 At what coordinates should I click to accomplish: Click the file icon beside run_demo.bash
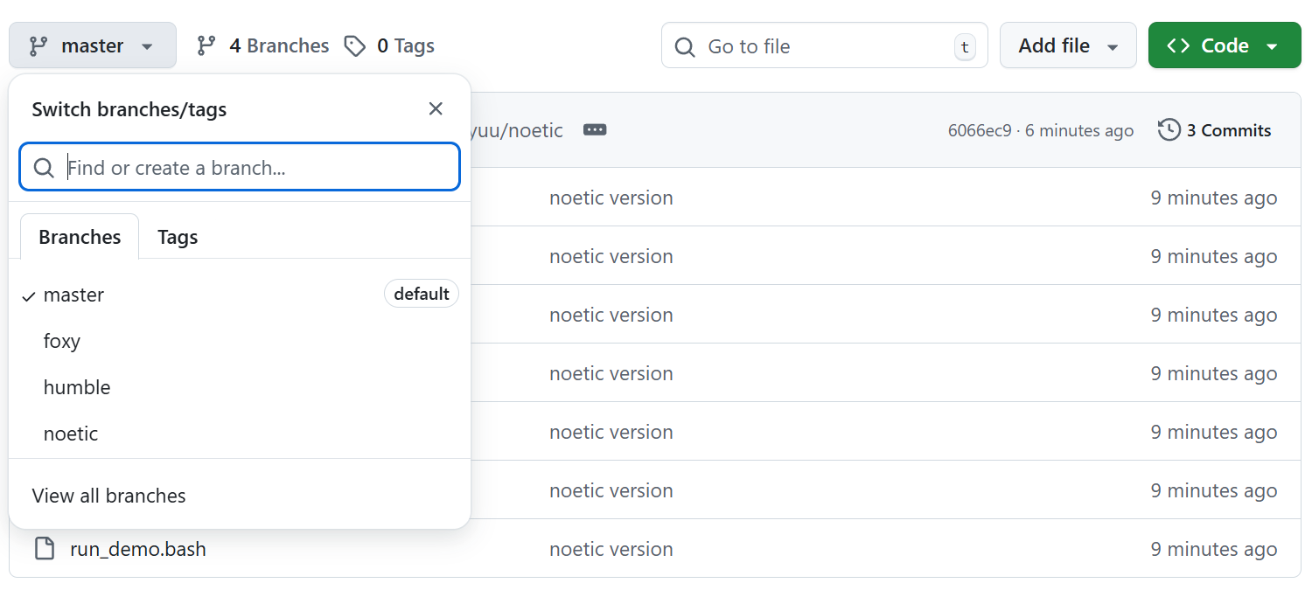click(x=44, y=549)
